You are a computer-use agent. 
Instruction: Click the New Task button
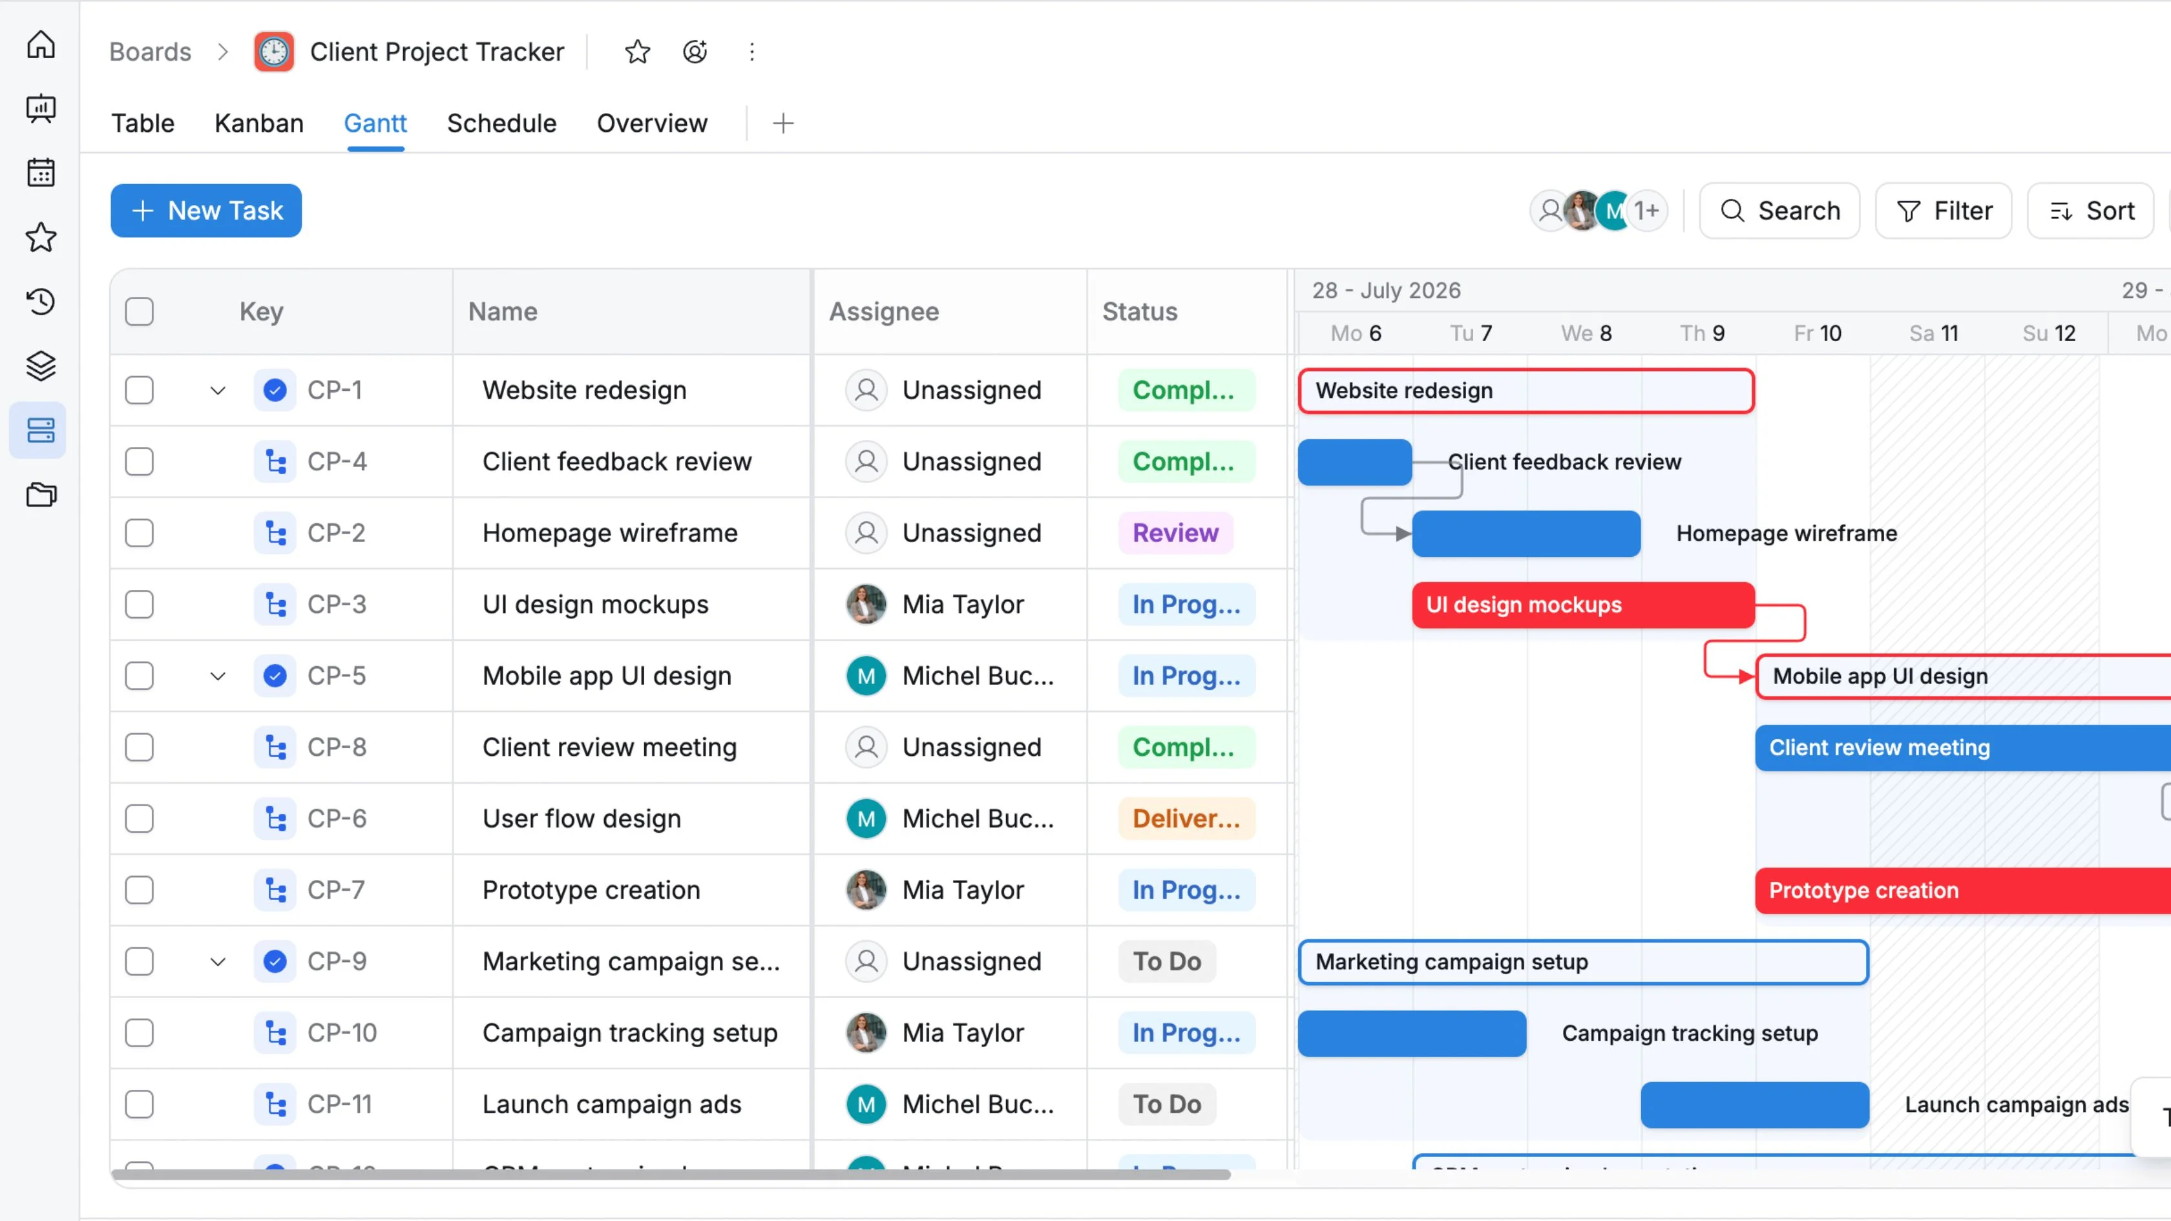click(x=205, y=211)
